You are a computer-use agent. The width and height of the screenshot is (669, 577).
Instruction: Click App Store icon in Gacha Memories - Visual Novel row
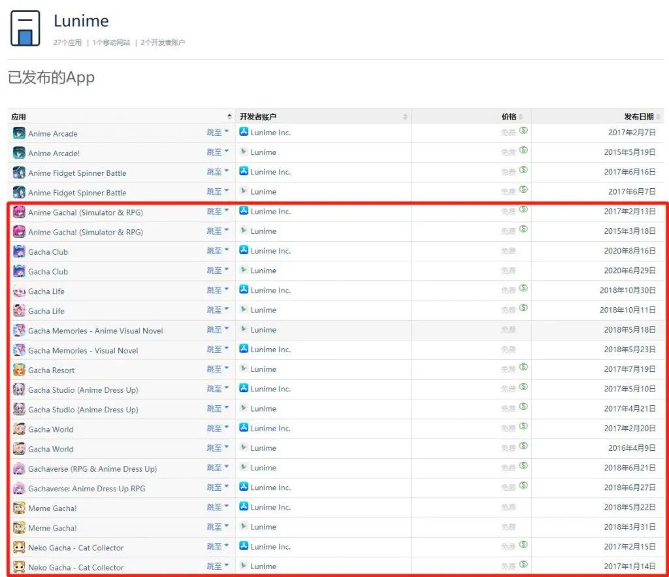(244, 350)
